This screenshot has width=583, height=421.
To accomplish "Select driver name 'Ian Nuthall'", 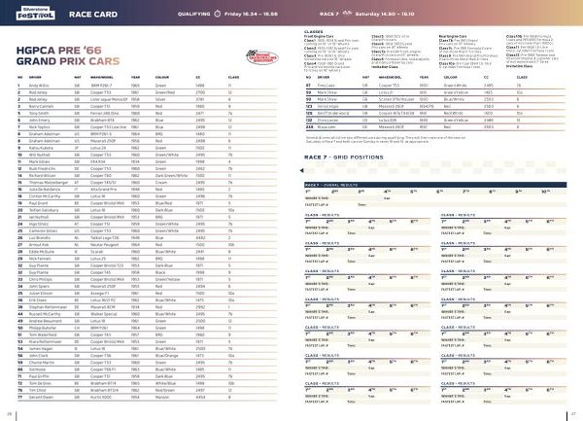I will pyautogui.click(x=39, y=217).
